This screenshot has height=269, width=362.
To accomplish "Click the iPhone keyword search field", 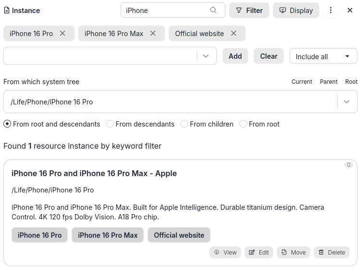I will click(166, 10).
